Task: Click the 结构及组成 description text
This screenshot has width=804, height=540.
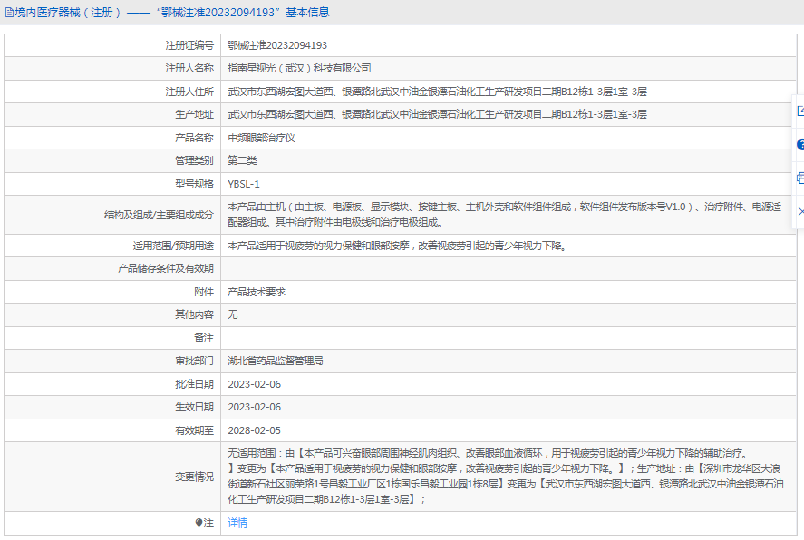Action: [x=505, y=215]
